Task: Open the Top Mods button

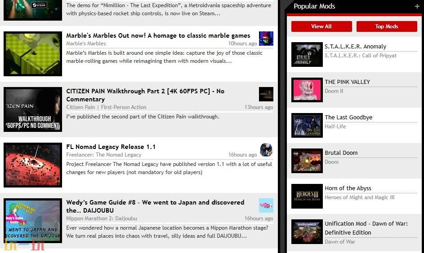Action: point(387,26)
